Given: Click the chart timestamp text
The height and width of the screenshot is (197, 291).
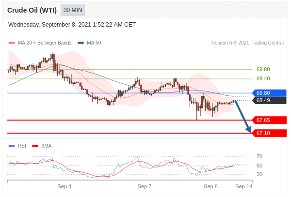Looking at the screenshot, I should (x=72, y=25).
